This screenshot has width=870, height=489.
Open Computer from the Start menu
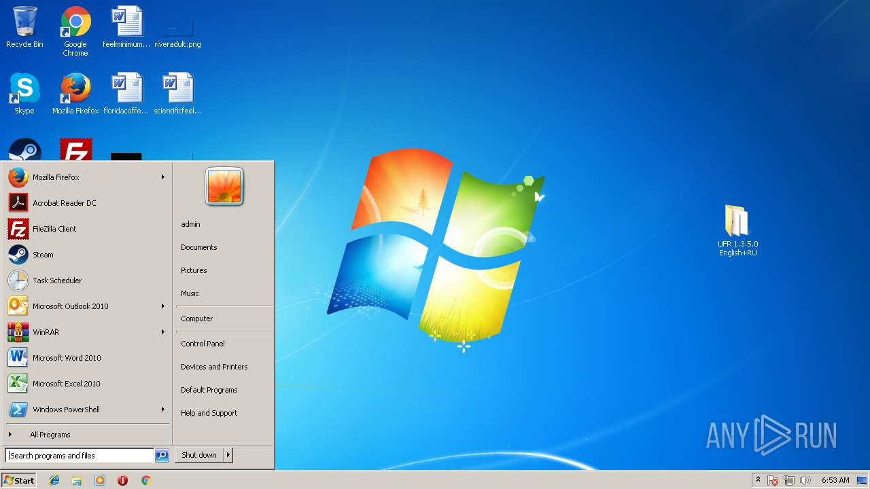coord(197,319)
